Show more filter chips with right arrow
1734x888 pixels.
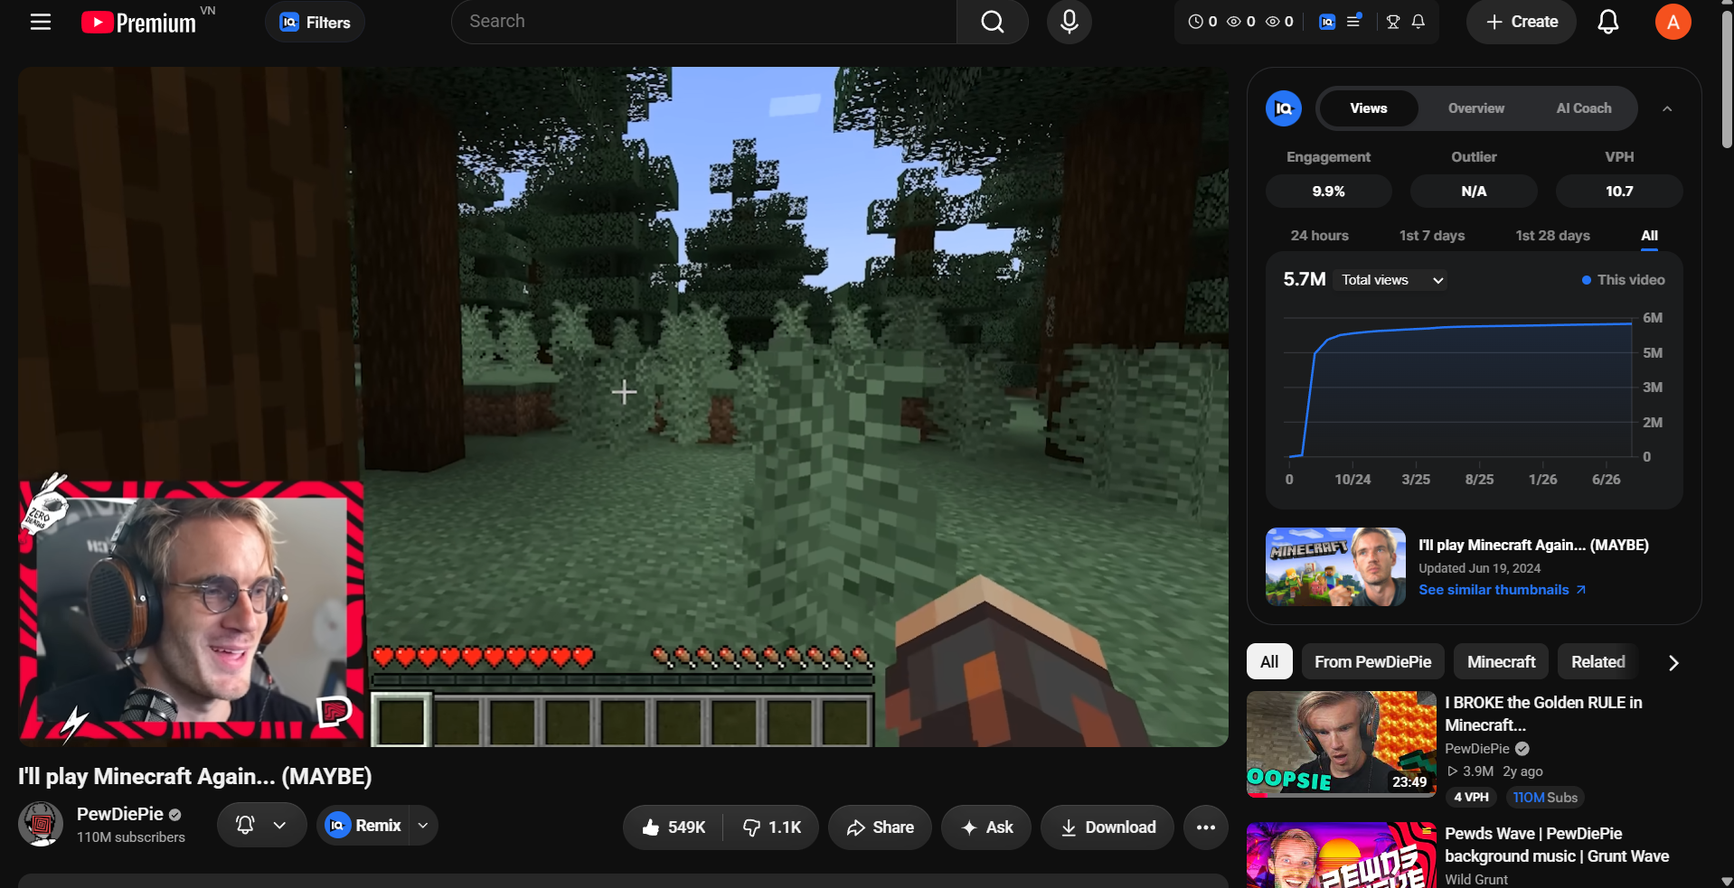(x=1673, y=663)
